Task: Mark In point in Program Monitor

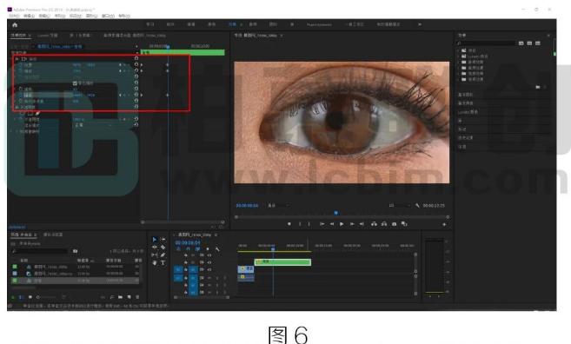Action: (x=300, y=224)
